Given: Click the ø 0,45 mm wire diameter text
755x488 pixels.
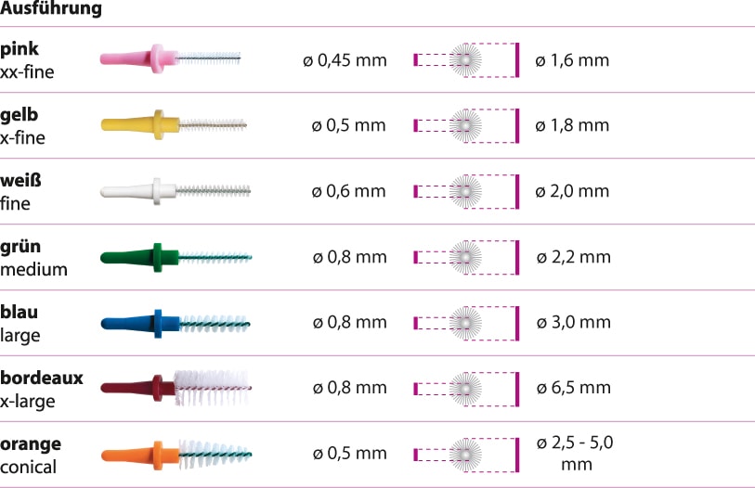Looking at the screenshot, I should [345, 60].
